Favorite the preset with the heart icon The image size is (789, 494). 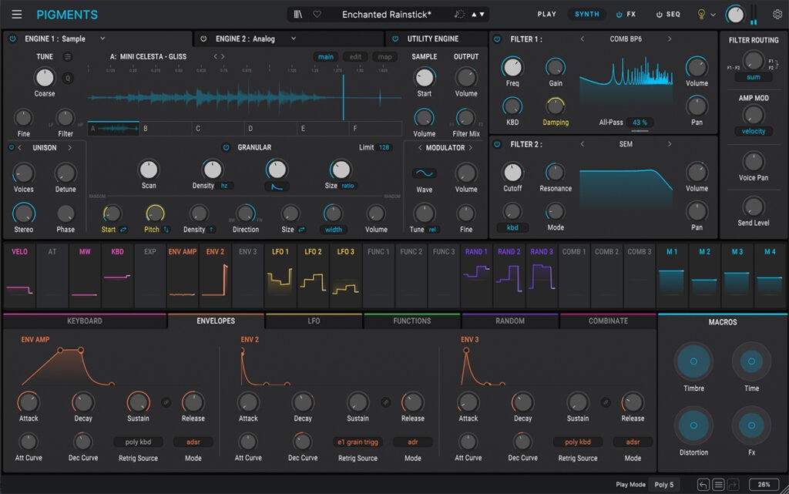point(317,14)
